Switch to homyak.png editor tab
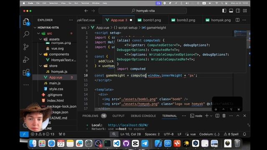Screen dimensions: 267x150 click(218, 20)
